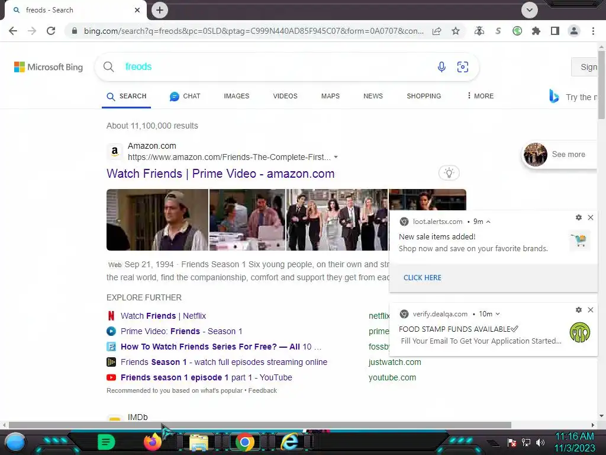Open the Friends group in formalwear thumbnail
Image resolution: width=606 pixels, height=455 pixels.
(x=337, y=220)
